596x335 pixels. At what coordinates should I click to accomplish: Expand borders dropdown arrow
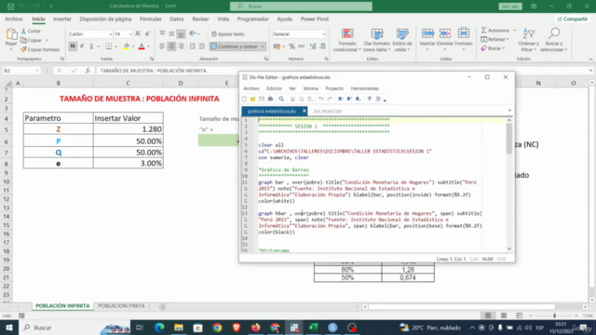coord(115,47)
